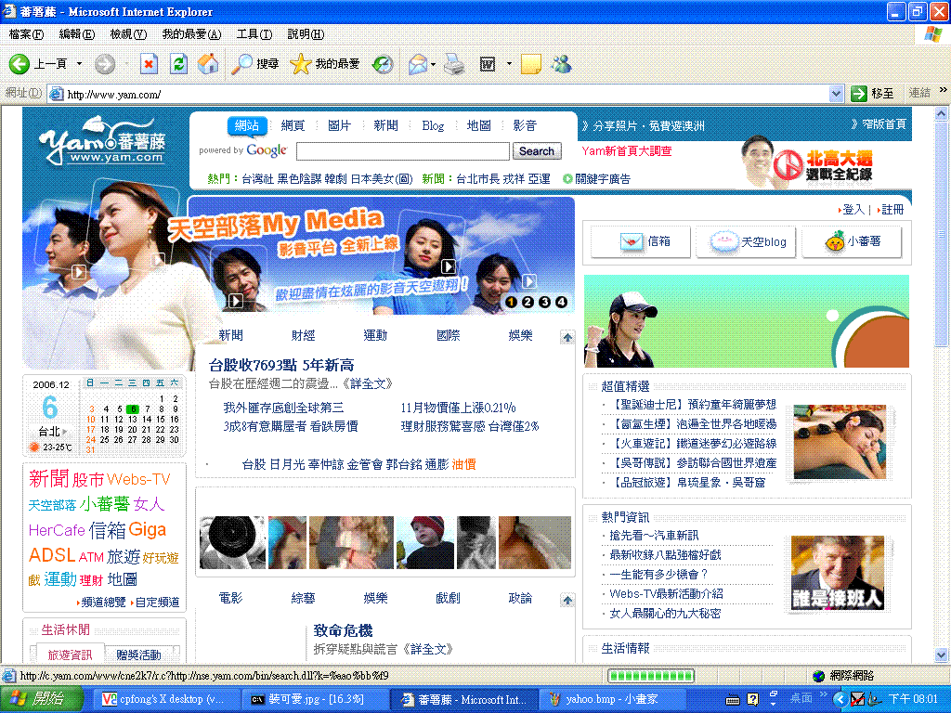The width and height of the screenshot is (951, 713).
Task: Open the Edit button dropdown arrow
Action: (x=509, y=64)
